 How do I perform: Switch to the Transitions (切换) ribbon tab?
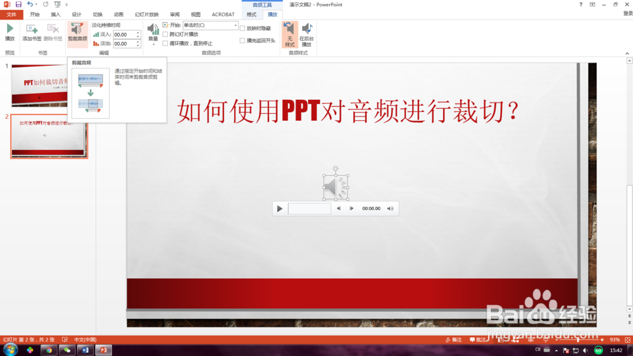click(x=97, y=15)
